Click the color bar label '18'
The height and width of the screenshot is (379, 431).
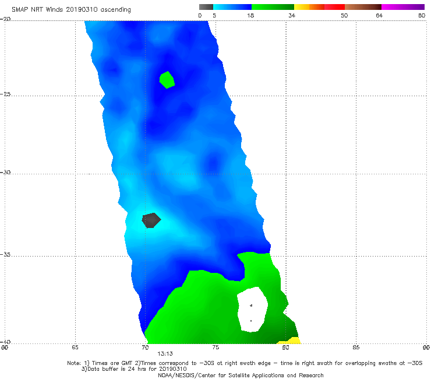click(x=250, y=16)
